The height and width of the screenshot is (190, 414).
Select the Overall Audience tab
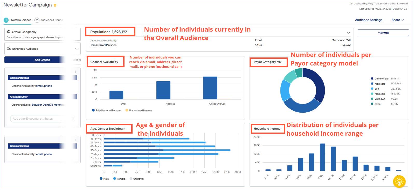(x=18, y=20)
